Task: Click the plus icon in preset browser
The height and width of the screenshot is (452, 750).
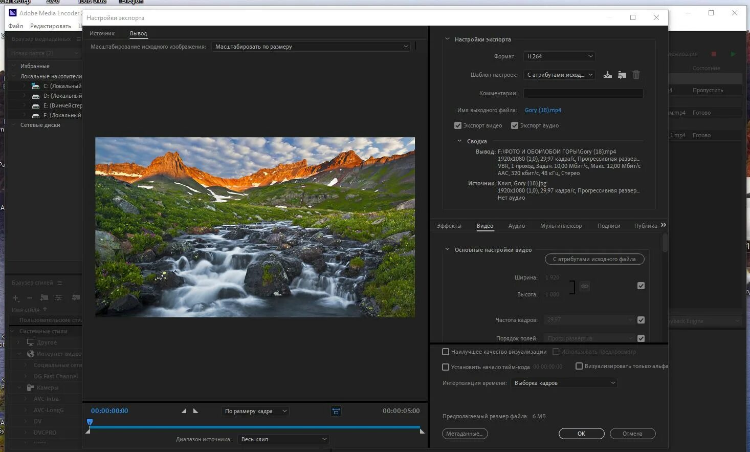Action: point(16,298)
